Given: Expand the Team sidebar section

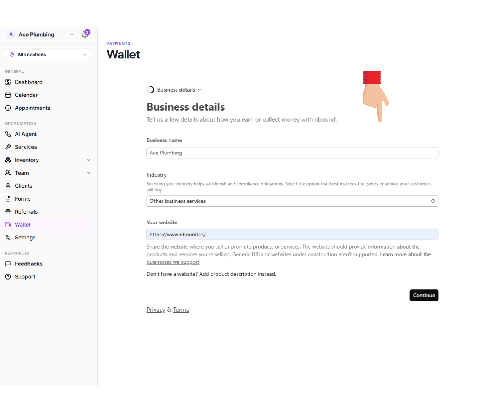Looking at the screenshot, I should (88, 173).
